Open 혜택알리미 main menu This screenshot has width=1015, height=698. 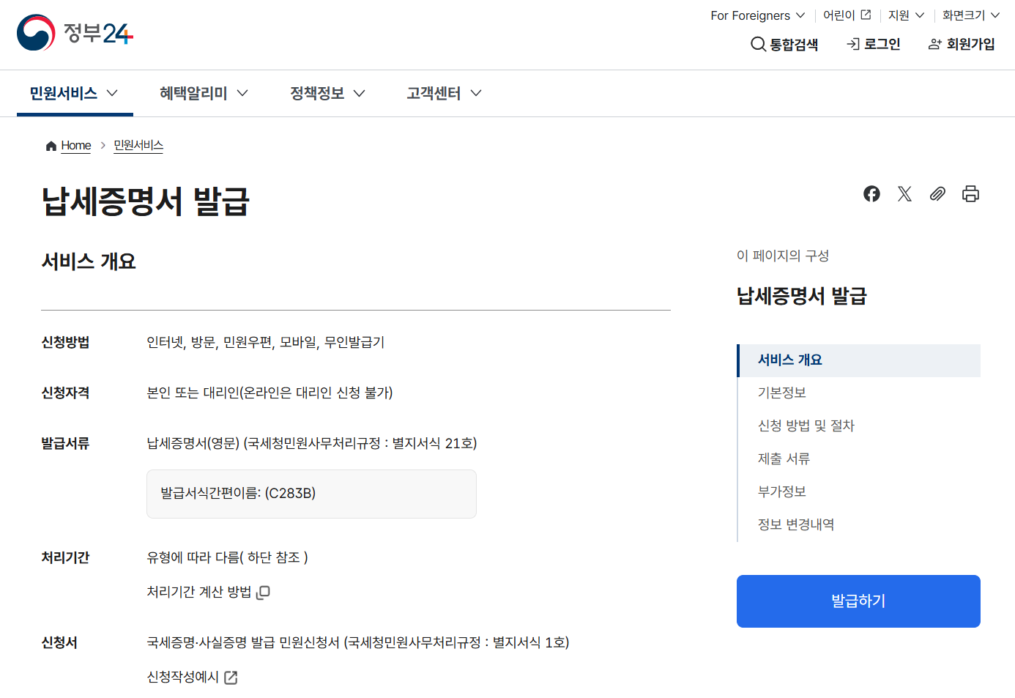click(x=204, y=93)
